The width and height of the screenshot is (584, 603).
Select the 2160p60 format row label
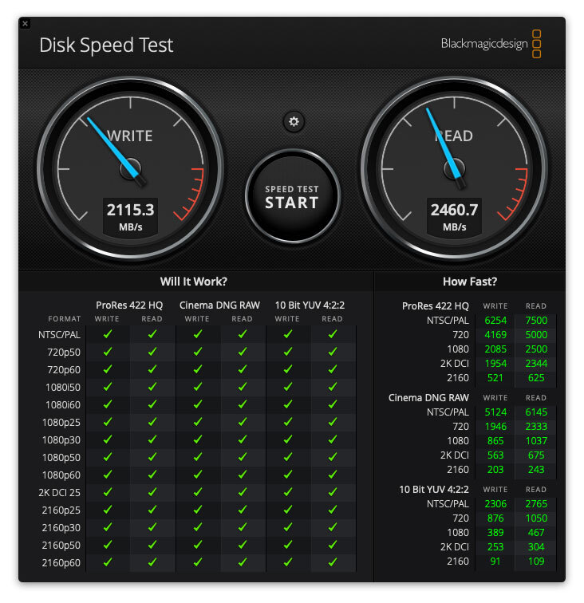(x=61, y=563)
